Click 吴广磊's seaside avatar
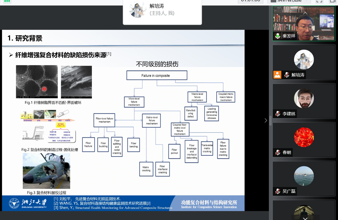Image resolution: width=338 pixels, height=220 pixels. click(304, 176)
